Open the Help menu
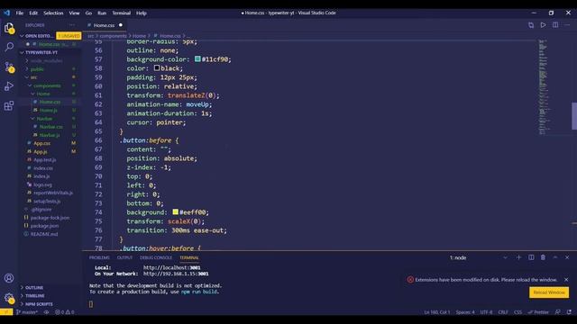Image resolution: width=577 pixels, height=324 pixels. click(142, 13)
